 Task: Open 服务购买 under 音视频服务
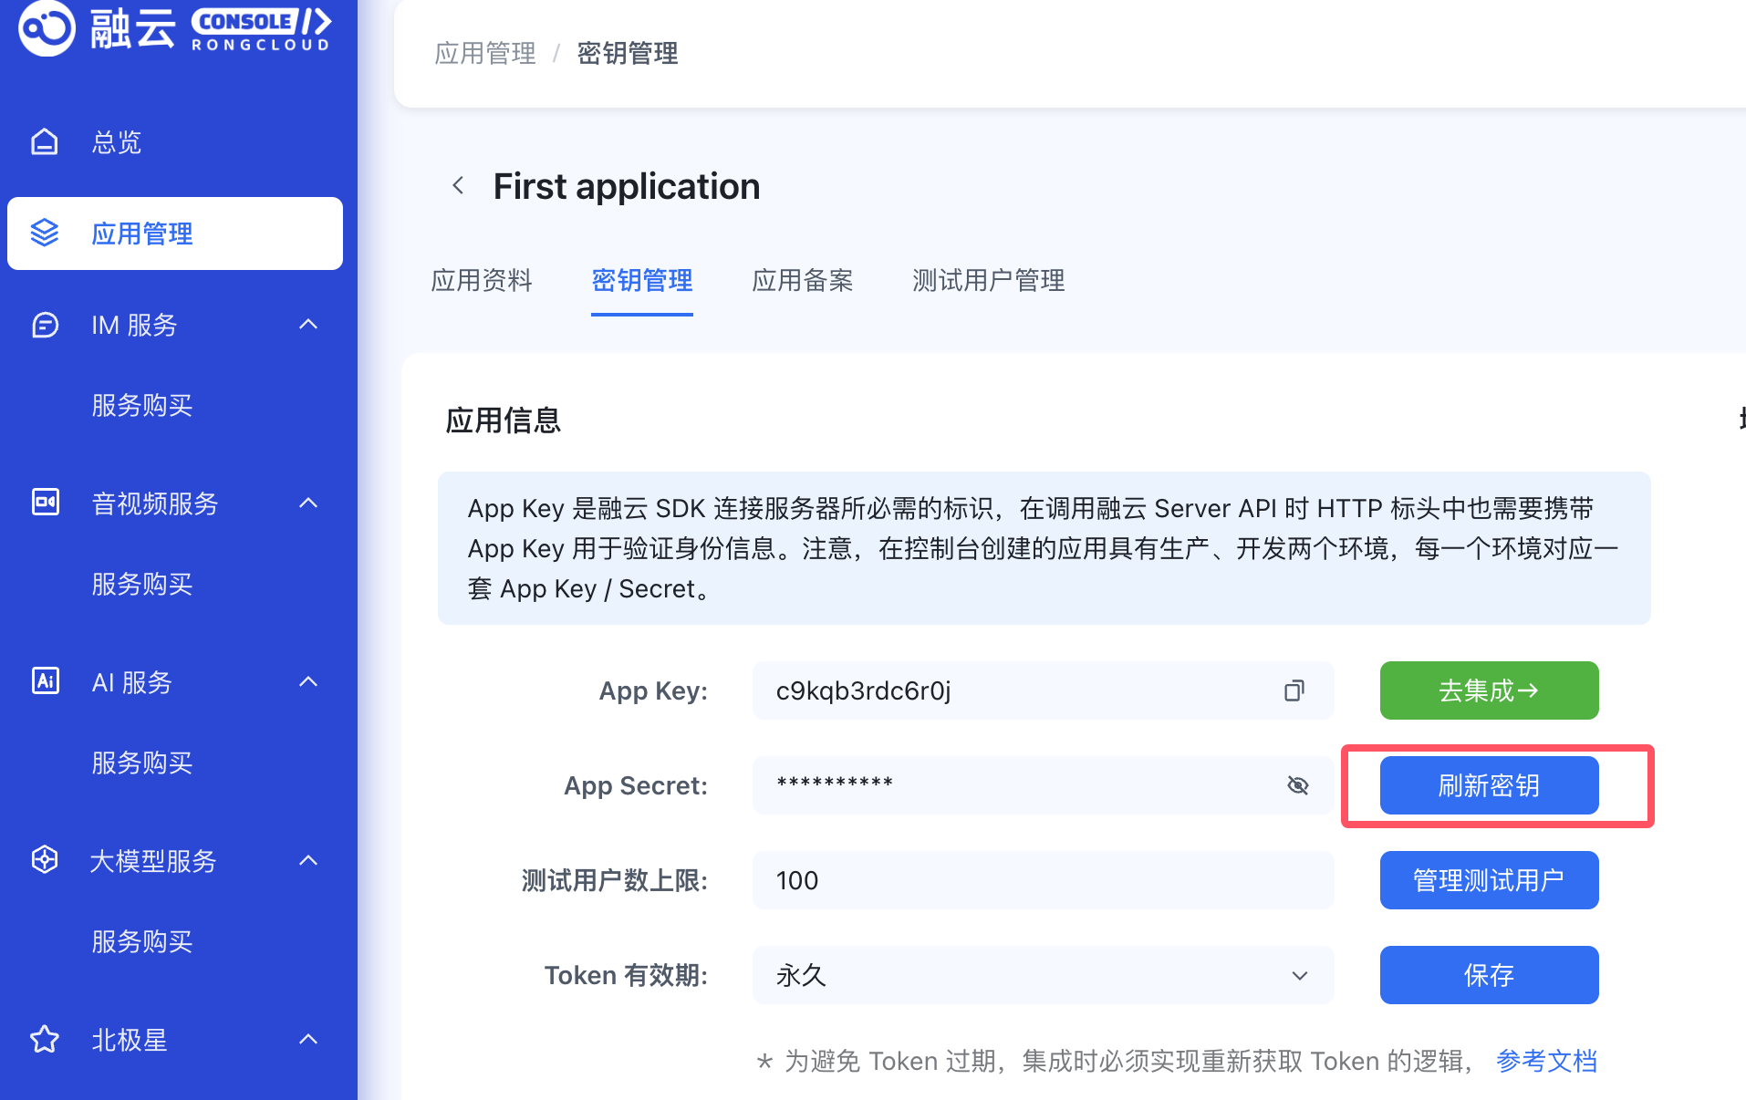[x=142, y=584]
